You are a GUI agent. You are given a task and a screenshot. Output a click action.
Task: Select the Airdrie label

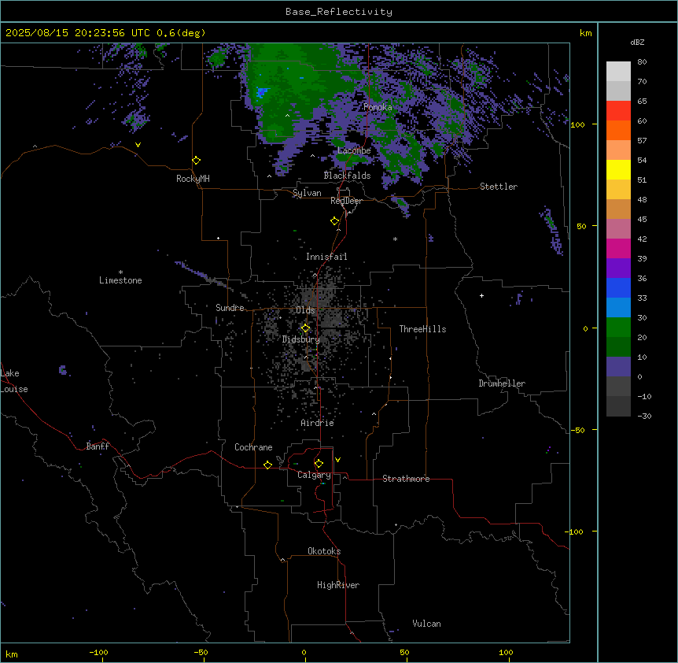318,423
